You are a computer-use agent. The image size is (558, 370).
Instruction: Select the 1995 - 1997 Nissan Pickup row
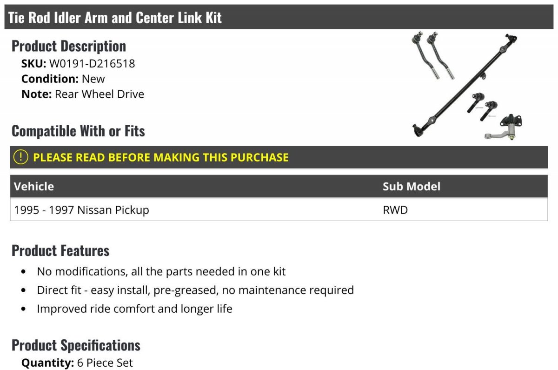tap(82, 210)
